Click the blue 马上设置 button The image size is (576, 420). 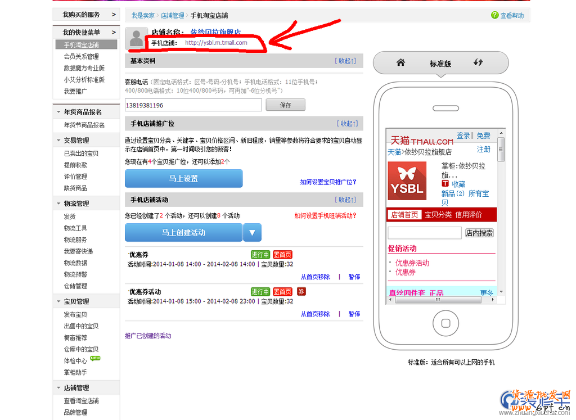(x=184, y=178)
